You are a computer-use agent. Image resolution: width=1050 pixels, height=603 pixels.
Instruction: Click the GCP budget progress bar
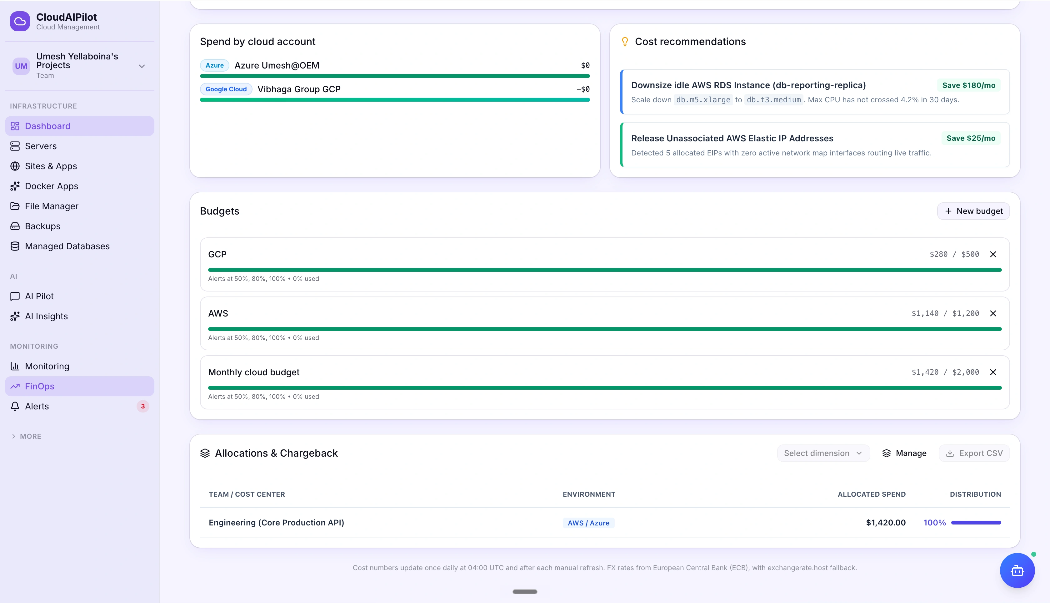point(605,270)
